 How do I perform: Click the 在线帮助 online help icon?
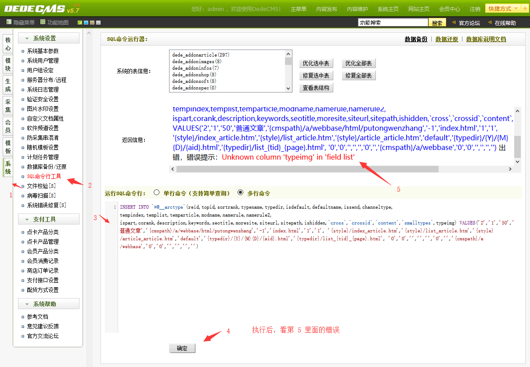pos(490,21)
